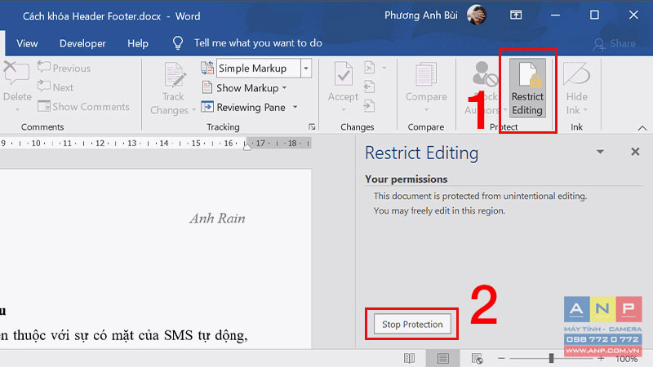
Task: Open account Phương Anh Bùi
Action: [x=420, y=15]
